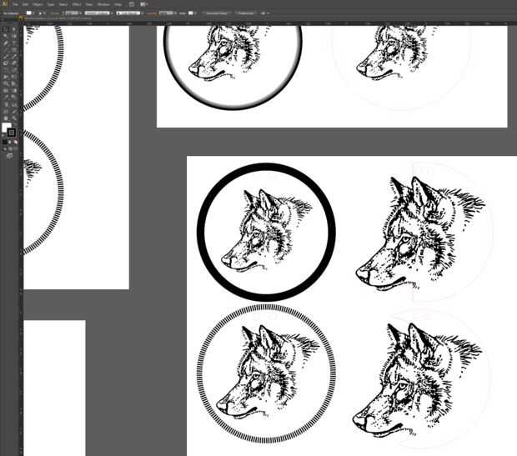Click the Stroke label in control bar

56,13
